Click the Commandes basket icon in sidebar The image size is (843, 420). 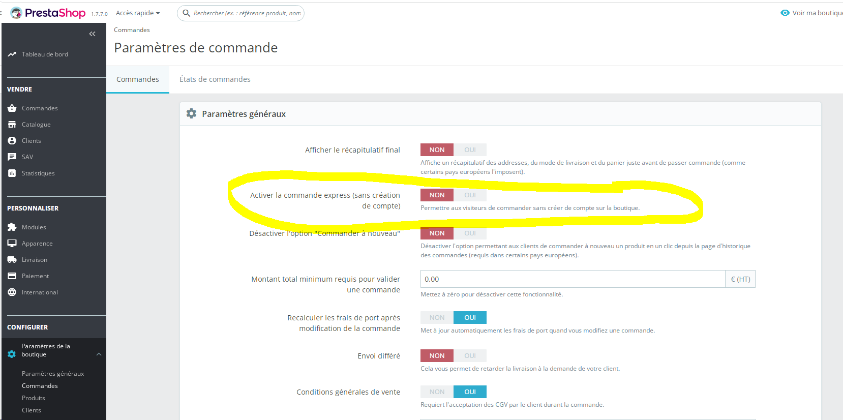pyautogui.click(x=12, y=108)
